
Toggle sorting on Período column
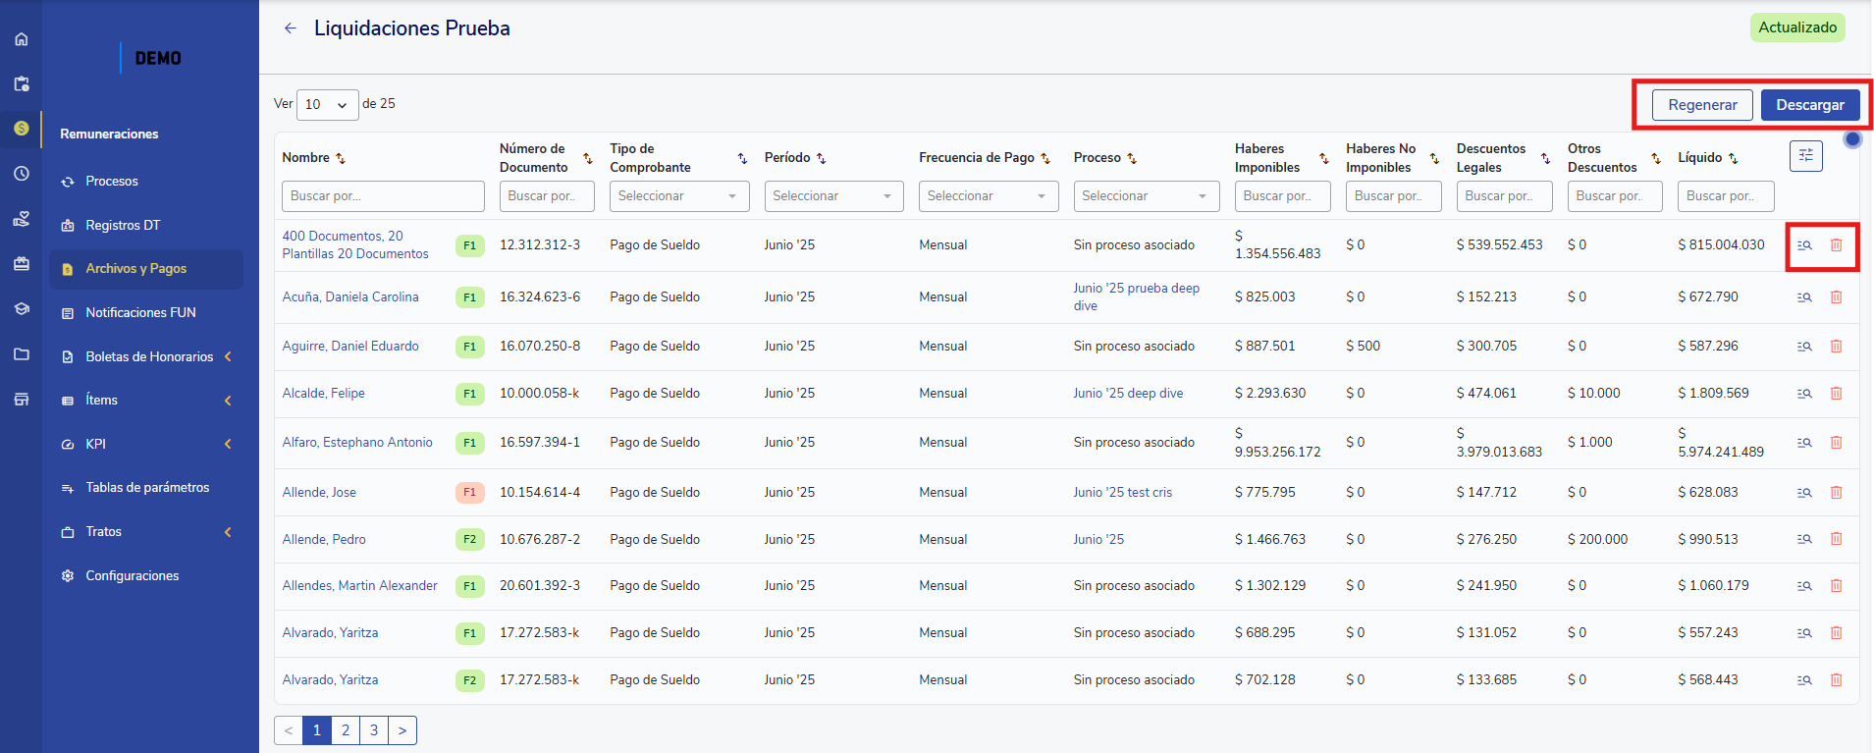822,158
